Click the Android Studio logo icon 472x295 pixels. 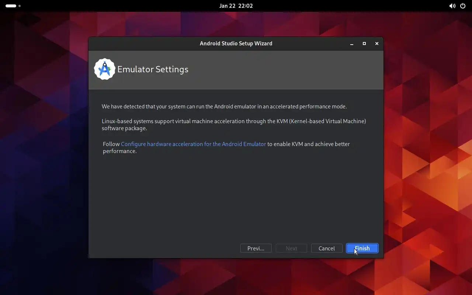point(105,69)
